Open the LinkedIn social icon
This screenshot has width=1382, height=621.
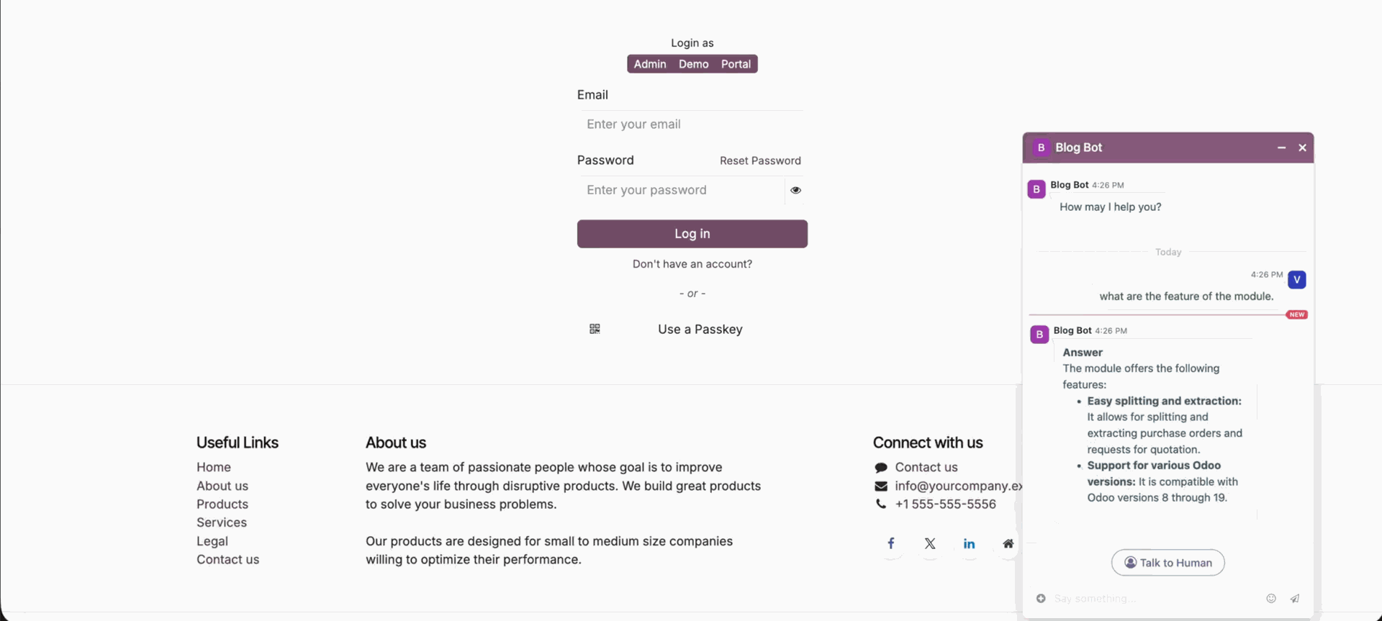coord(969,543)
